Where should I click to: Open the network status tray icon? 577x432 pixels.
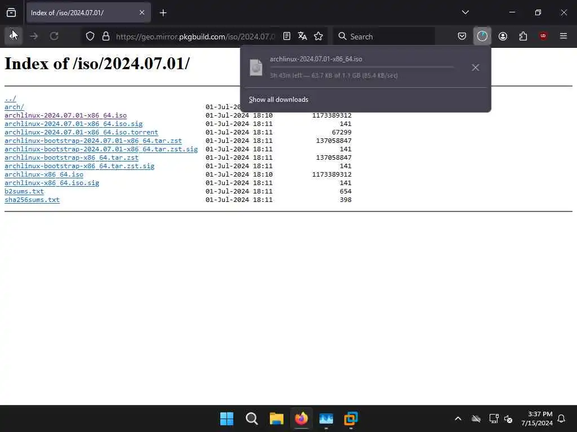[494, 418]
